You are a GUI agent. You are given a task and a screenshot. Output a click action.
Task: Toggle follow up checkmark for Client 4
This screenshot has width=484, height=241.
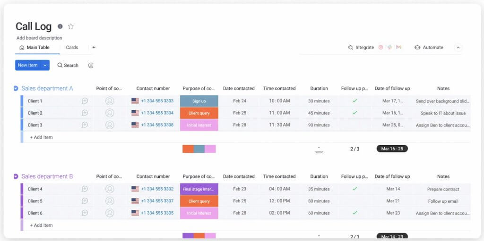(354, 189)
